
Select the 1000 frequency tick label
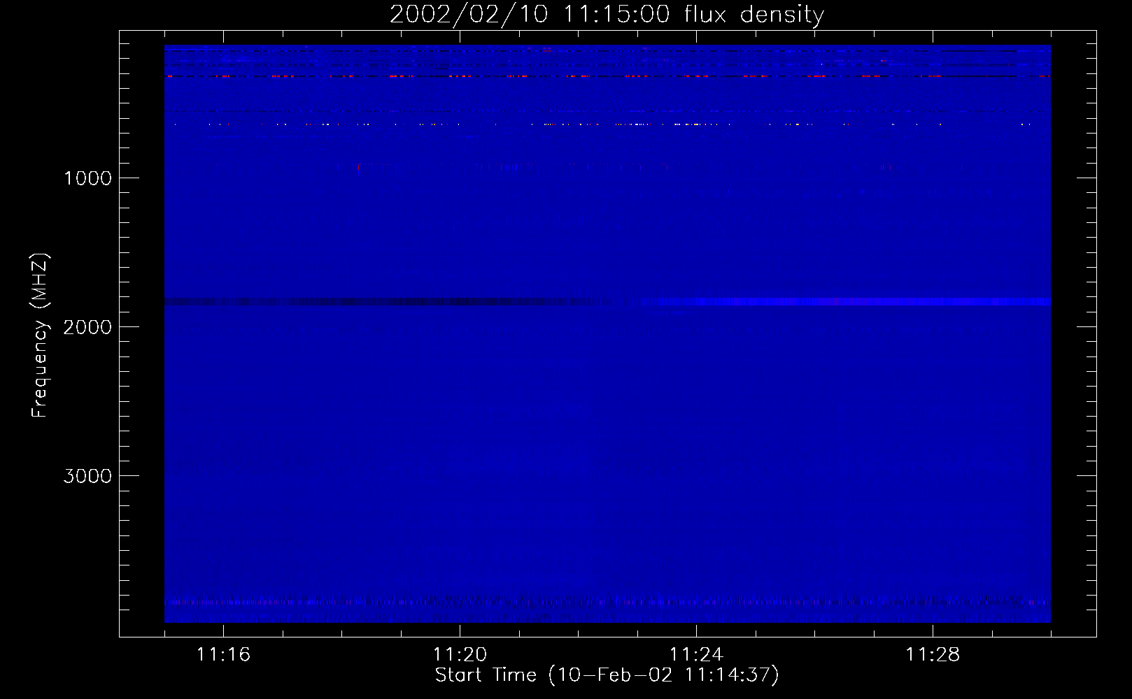coord(87,178)
